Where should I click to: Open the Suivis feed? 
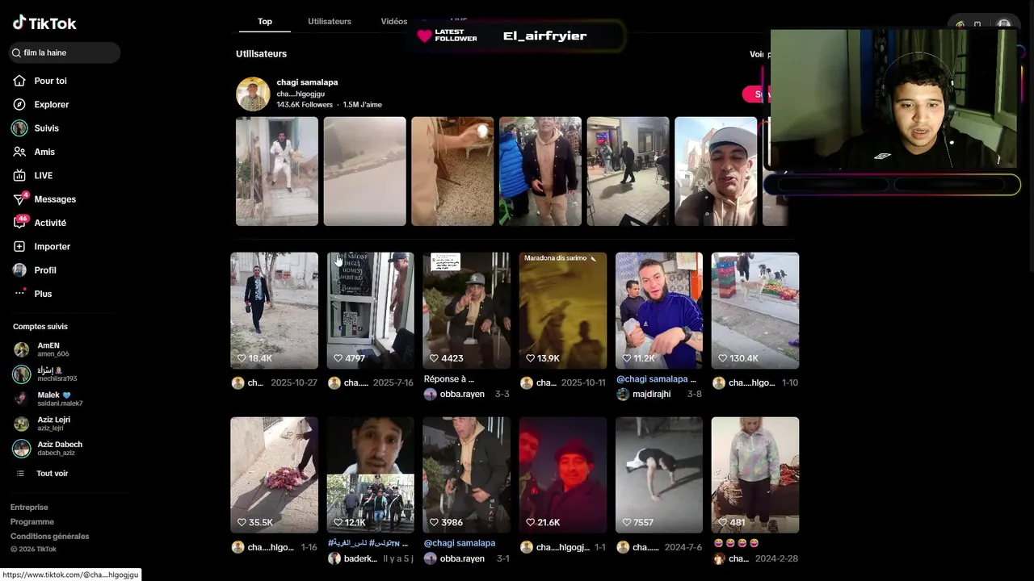tap(46, 128)
